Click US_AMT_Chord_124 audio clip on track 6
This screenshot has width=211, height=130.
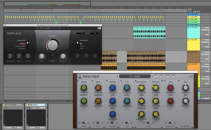pyautogui.click(x=141, y=32)
